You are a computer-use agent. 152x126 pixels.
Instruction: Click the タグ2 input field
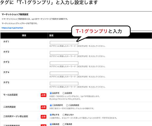[x=64, y=53]
